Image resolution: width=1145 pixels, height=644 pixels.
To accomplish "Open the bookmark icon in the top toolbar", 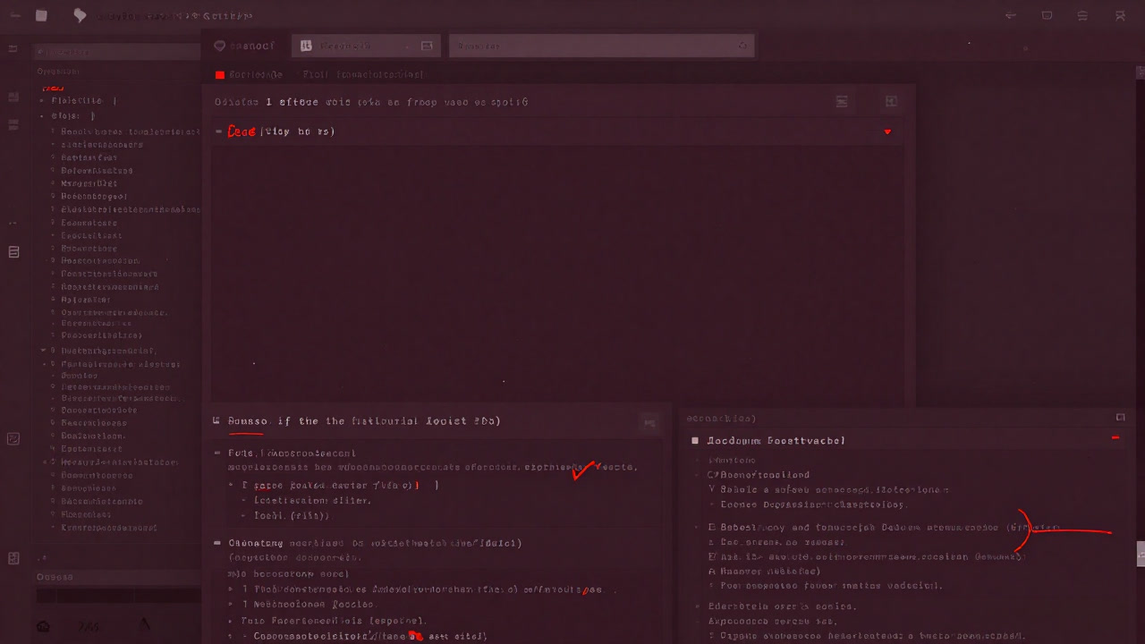I will tap(80, 15).
